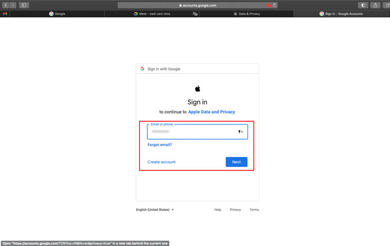390x246 pixels.
Task: Click the Forgot email? link
Action: (159, 144)
